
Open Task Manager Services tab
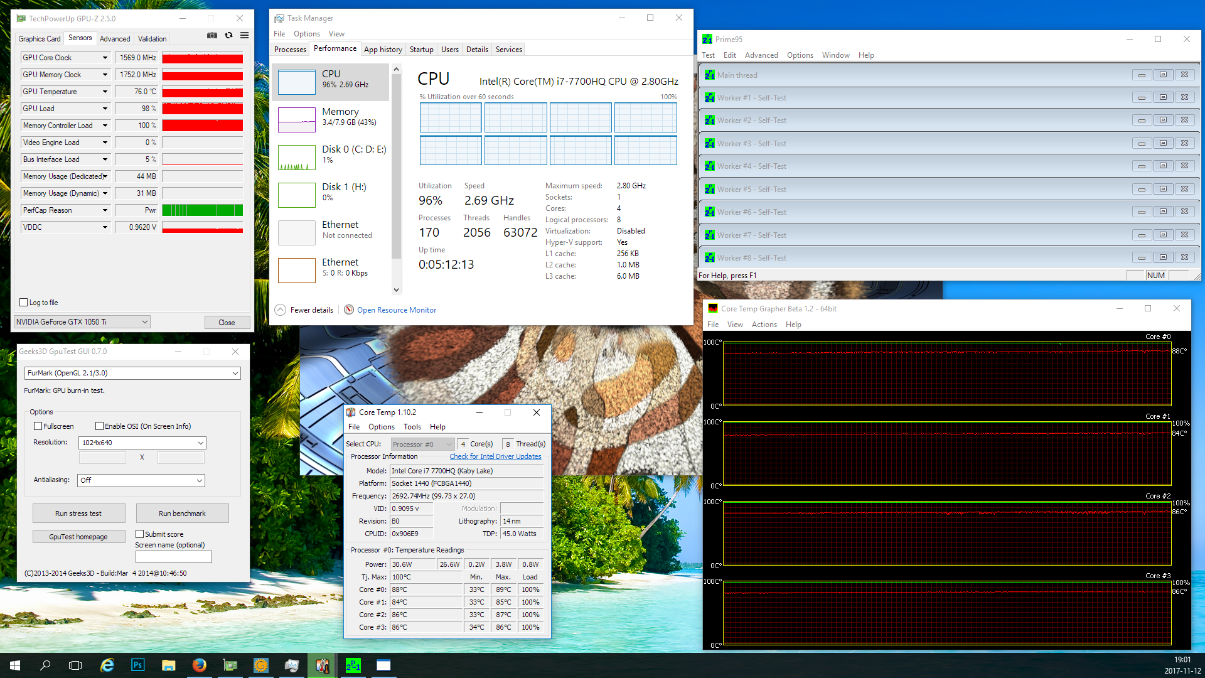click(508, 50)
